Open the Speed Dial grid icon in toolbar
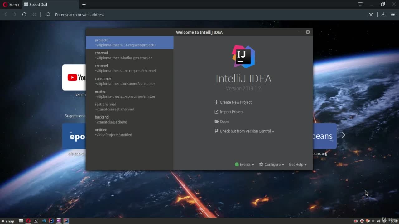Screen dimensions: 399x224 [x=34, y=15]
